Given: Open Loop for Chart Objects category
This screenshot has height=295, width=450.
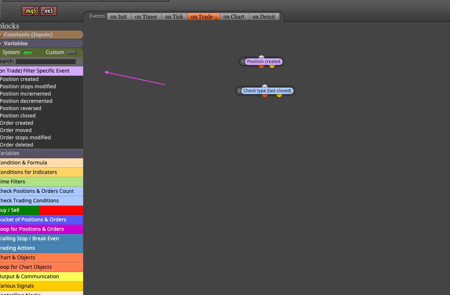Looking at the screenshot, I should [42, 267].
